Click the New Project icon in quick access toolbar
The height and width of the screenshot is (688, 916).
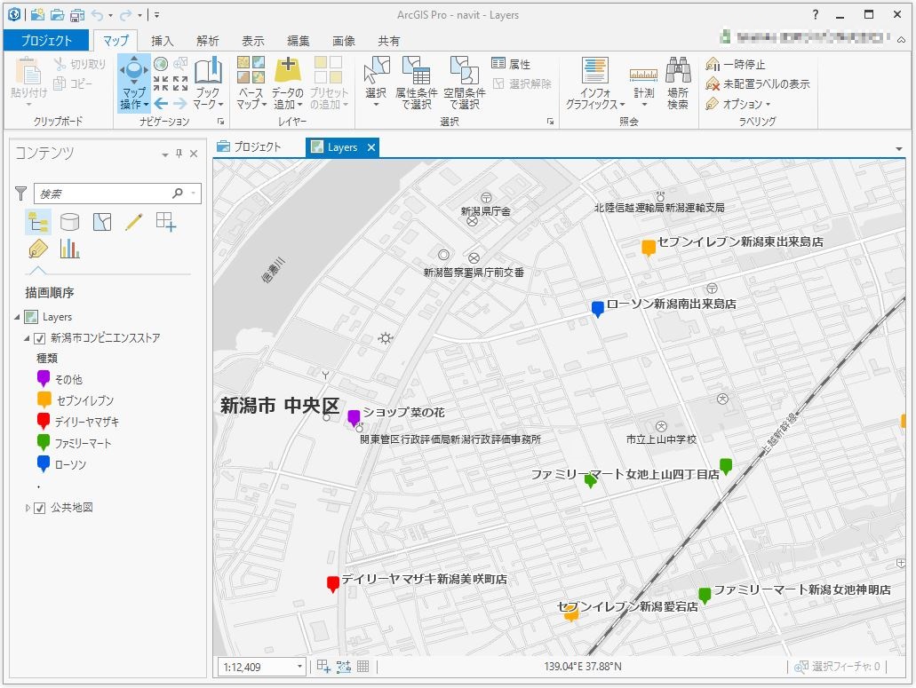click(x=37, y=14)
